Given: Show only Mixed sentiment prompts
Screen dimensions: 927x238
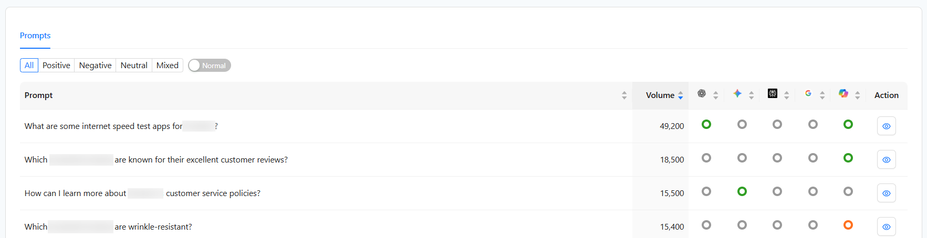Looking at the screenshot, I should (x=168, y=66).
